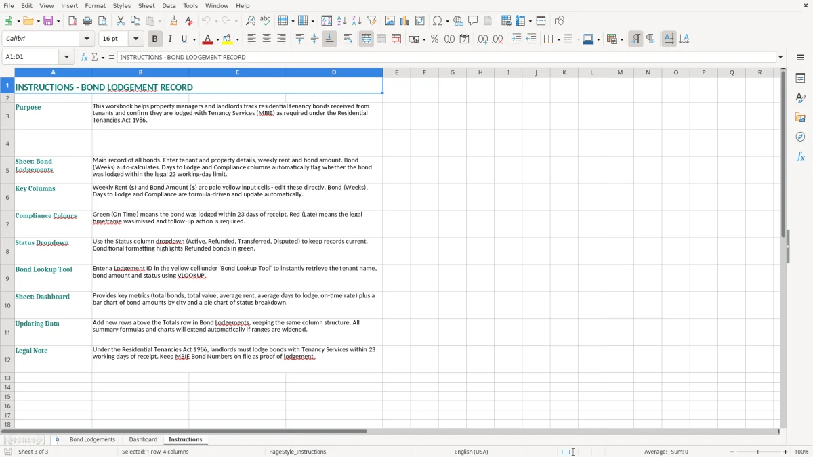Click the Clear Direct Formatting icon
This screenshot has height=457, width=813.
point(189,21)
